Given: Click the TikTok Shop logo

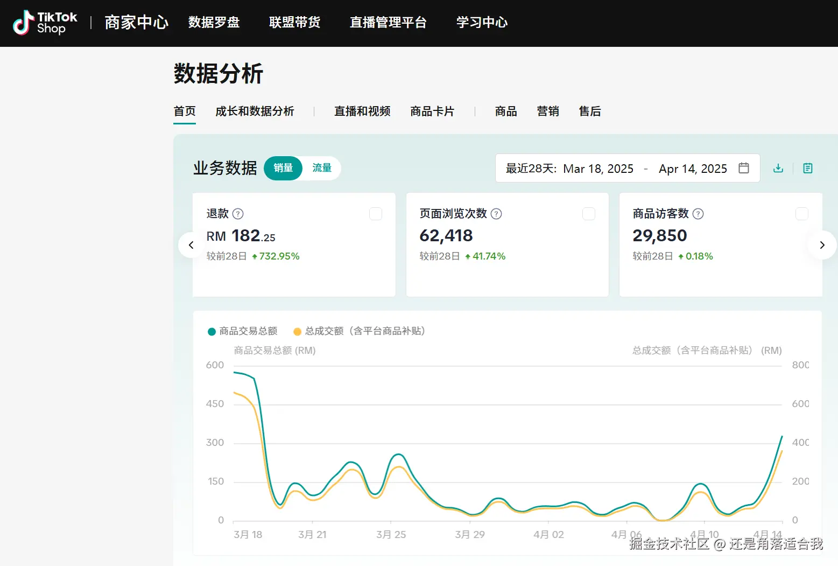Looking at the screenshot, I should [45, 23].
